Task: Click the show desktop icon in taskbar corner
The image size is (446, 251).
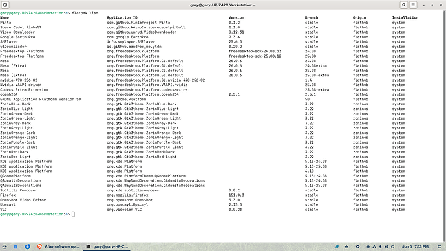Action: pyautogui.click(x=440, y=246)
